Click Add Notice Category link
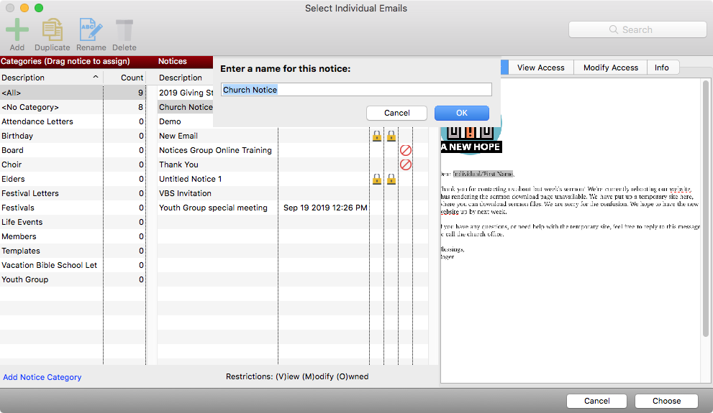Image resolution: width=713 pixels, height=413 pixels. (x=42, y=377)
